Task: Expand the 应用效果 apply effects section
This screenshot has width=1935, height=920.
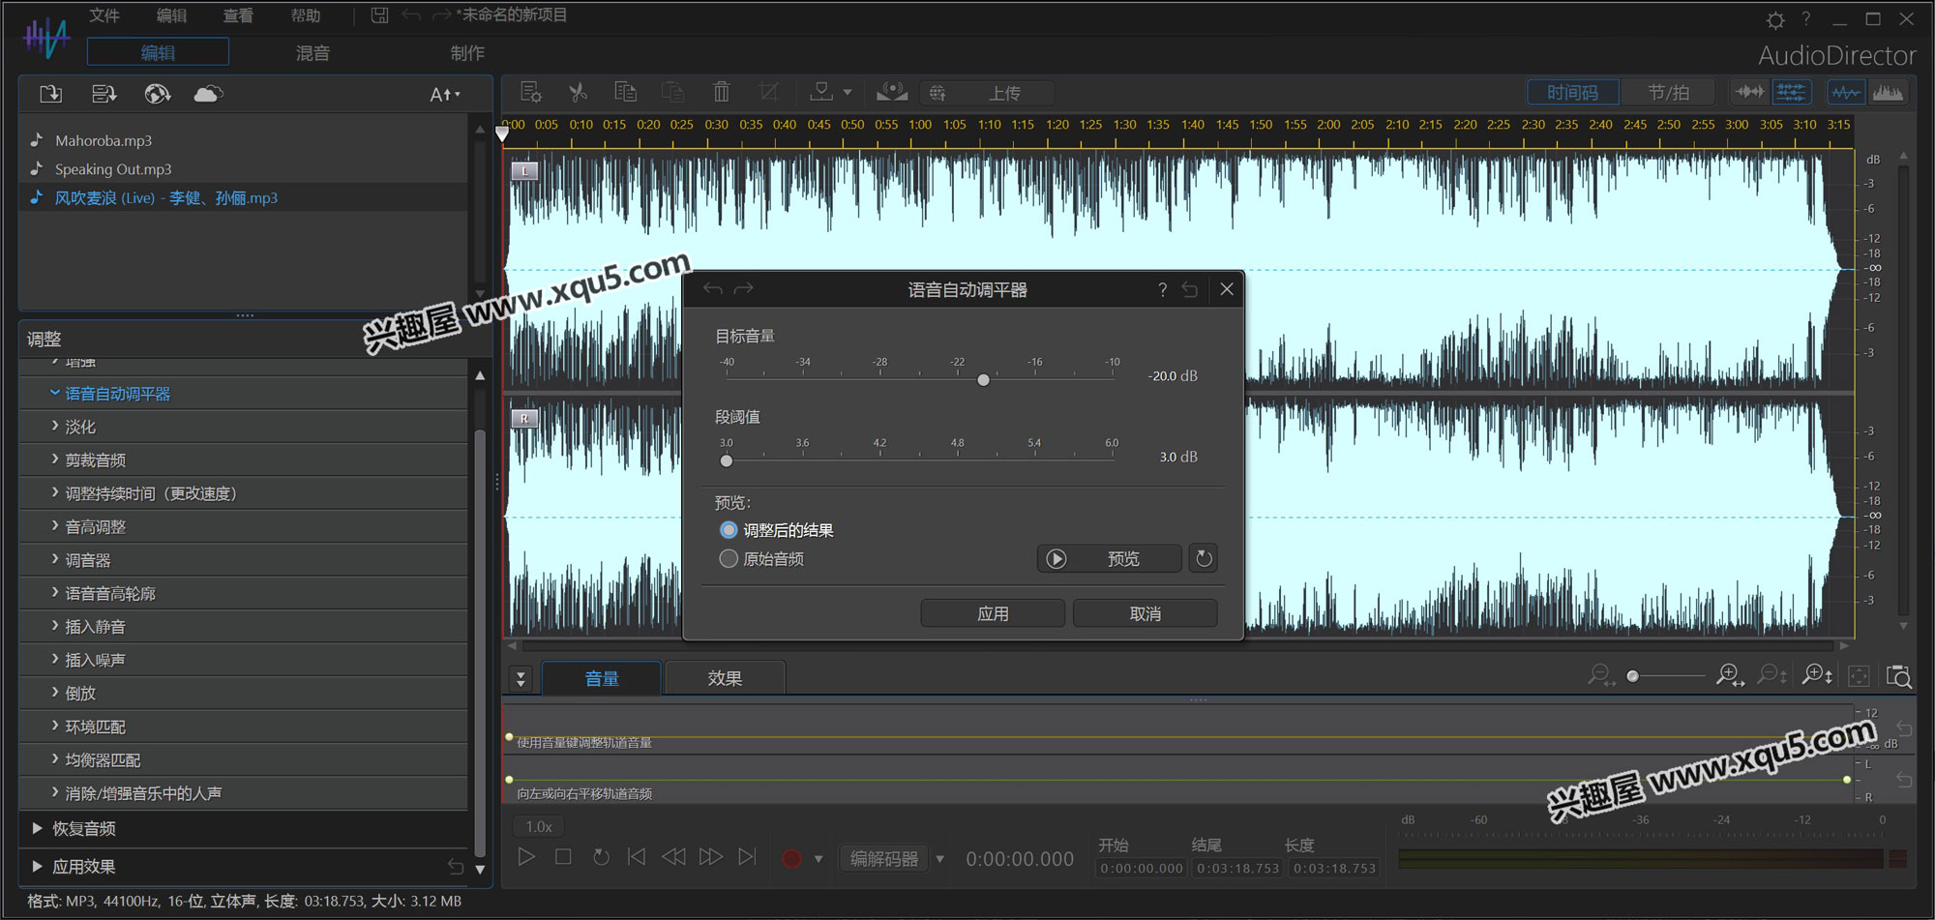Action: [37, 866]
